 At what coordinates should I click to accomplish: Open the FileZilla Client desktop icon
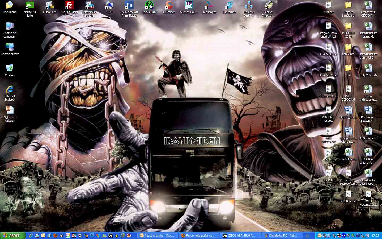tap(69, 6)
